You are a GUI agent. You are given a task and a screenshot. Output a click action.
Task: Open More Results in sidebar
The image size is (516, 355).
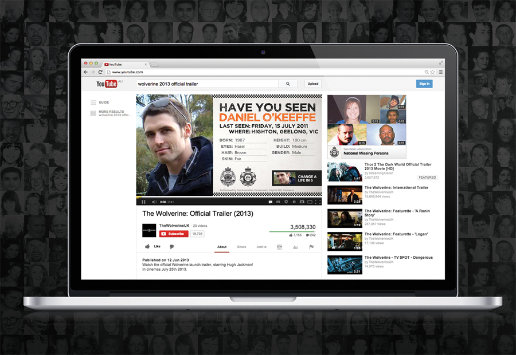click(x=112, y=113)
